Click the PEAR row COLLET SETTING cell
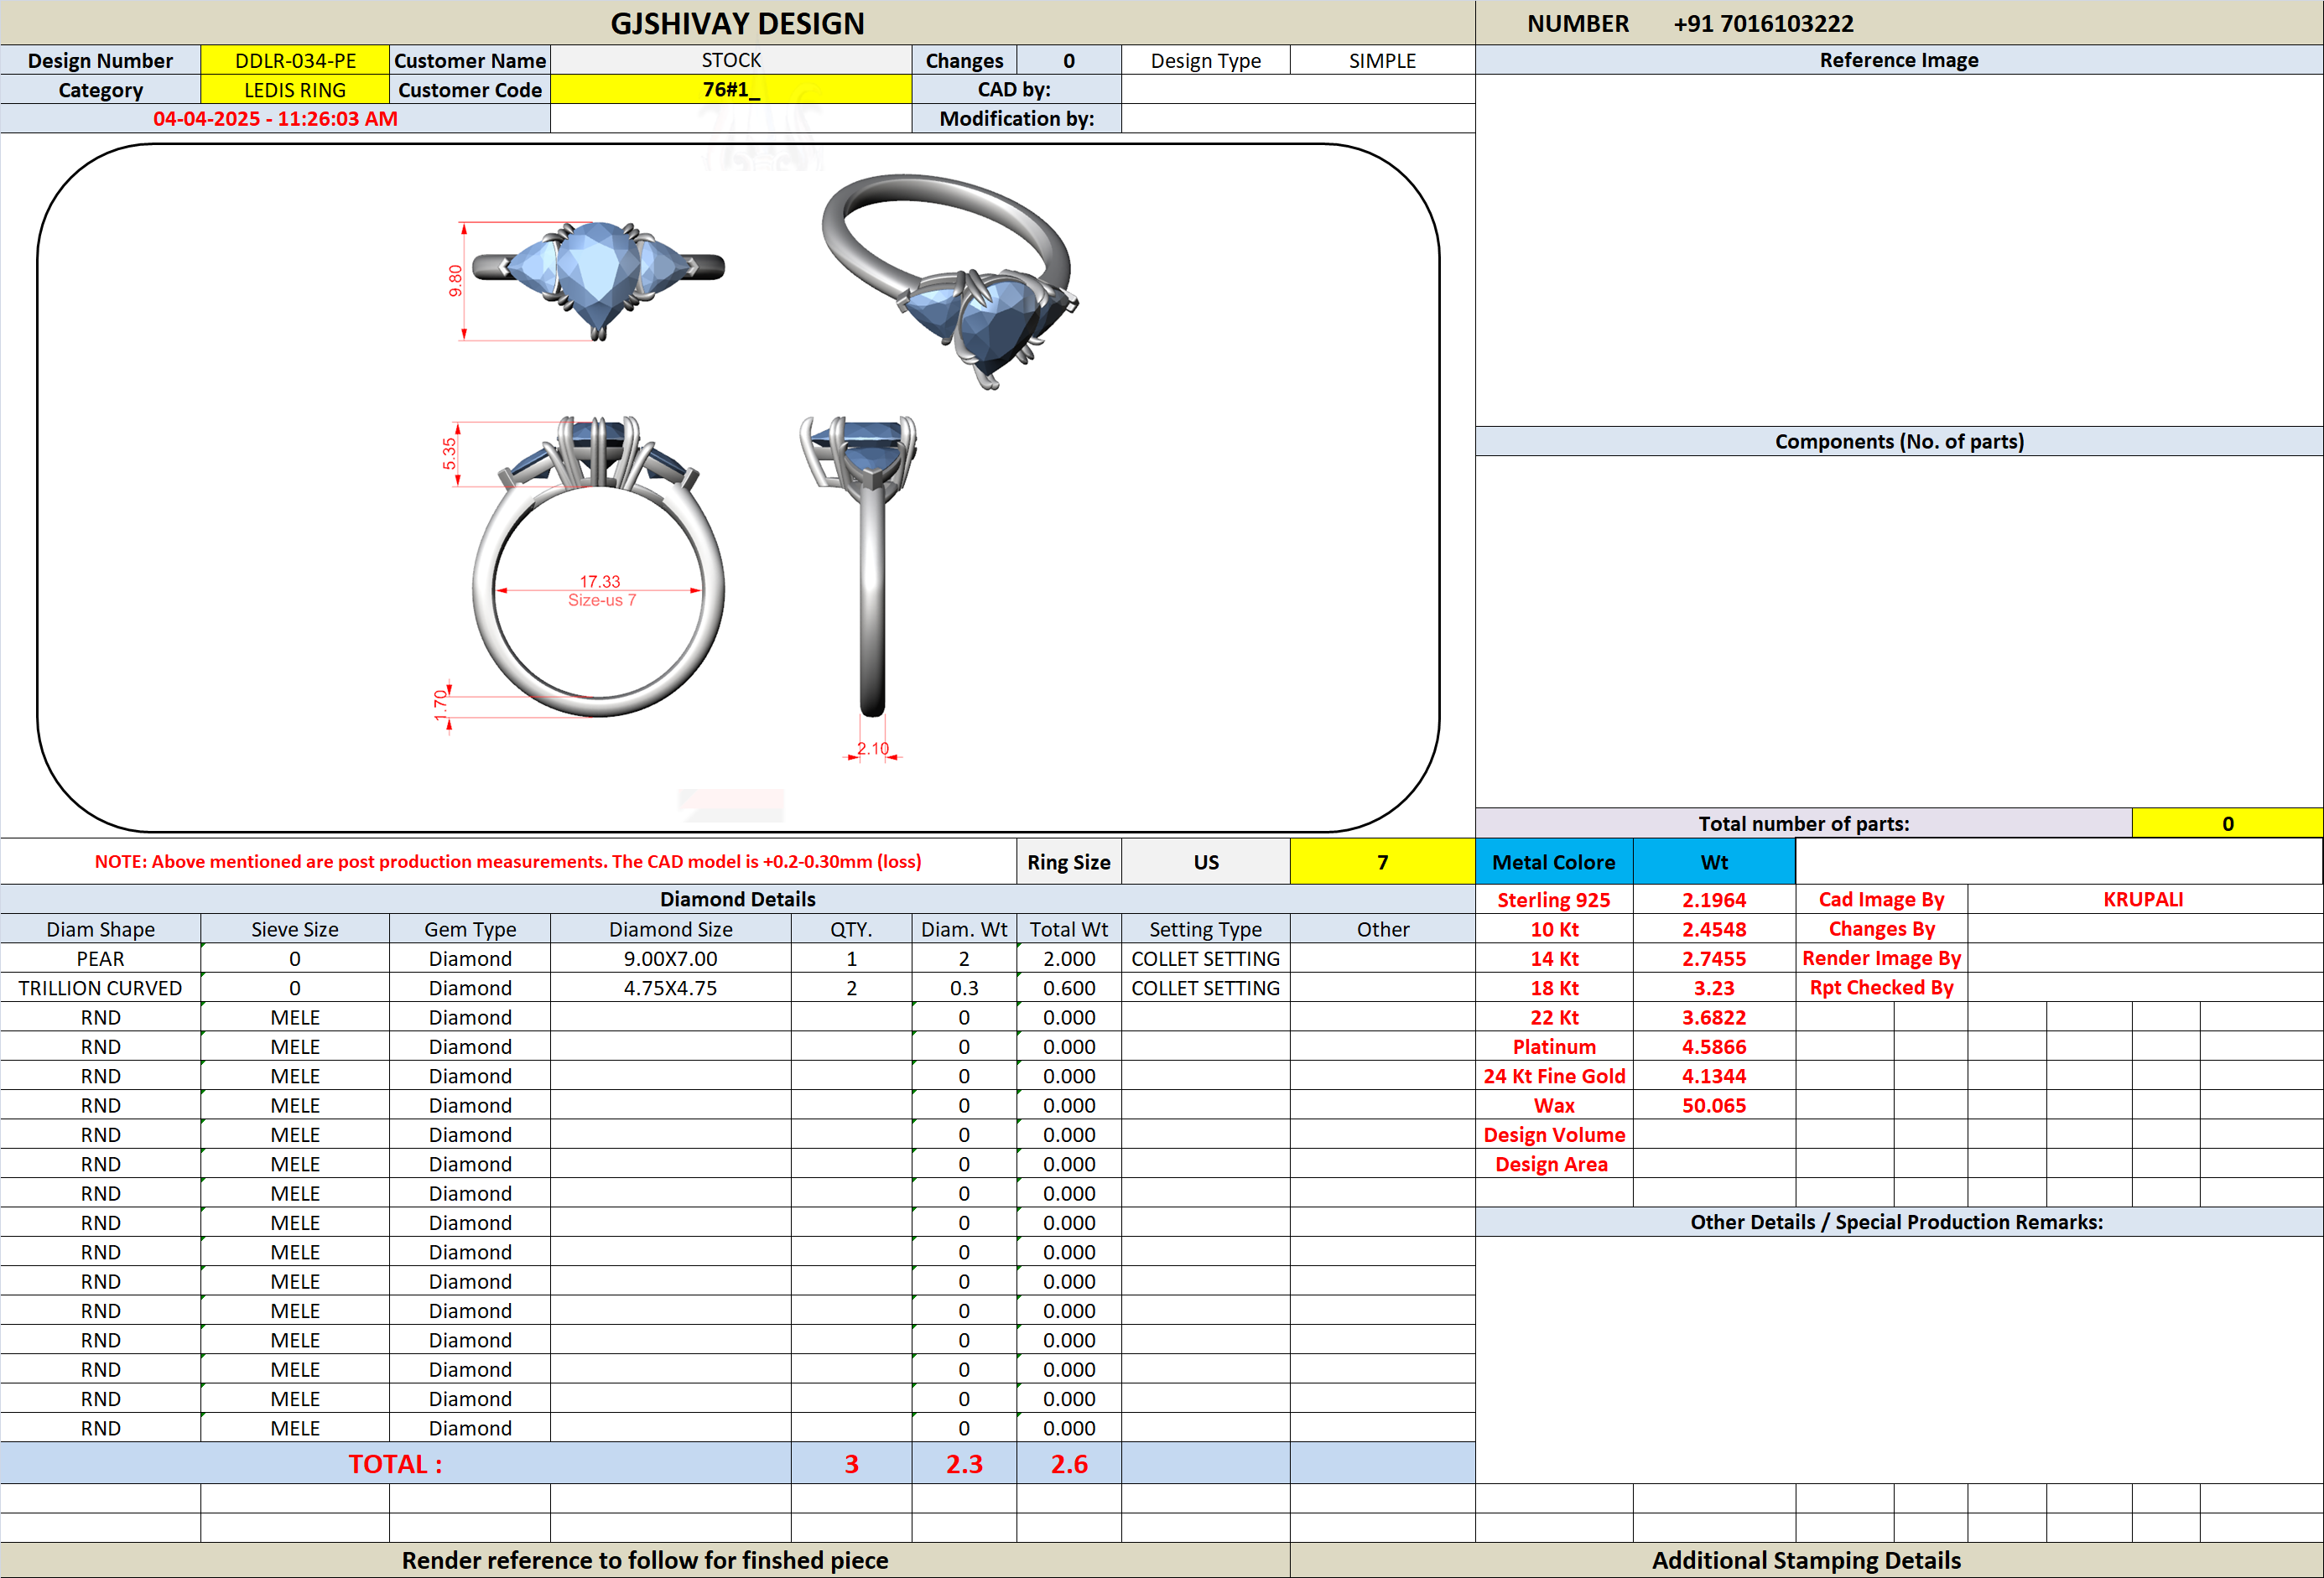Screen dimensions: 2324x1578 pos(1205,958)
